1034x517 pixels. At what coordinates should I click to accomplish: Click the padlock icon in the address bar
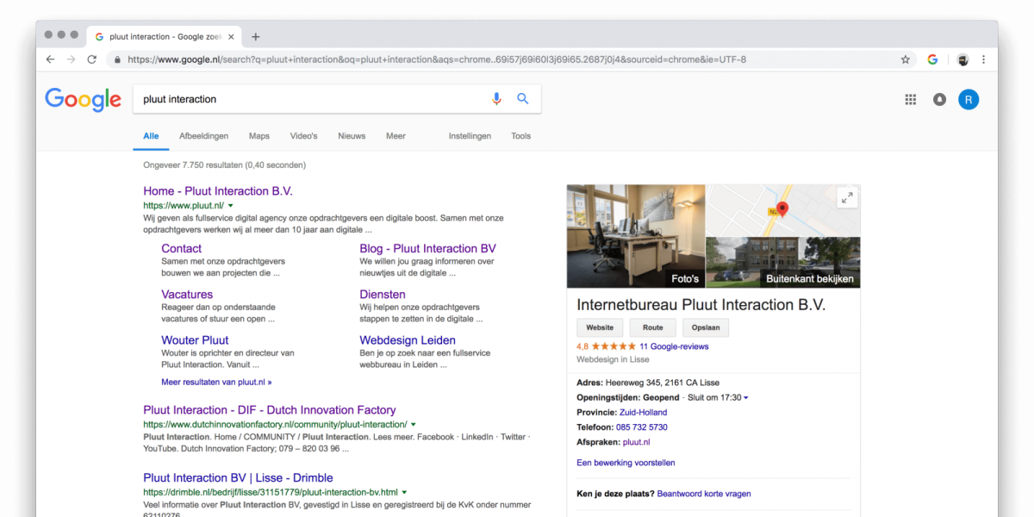tap(117, 60)
